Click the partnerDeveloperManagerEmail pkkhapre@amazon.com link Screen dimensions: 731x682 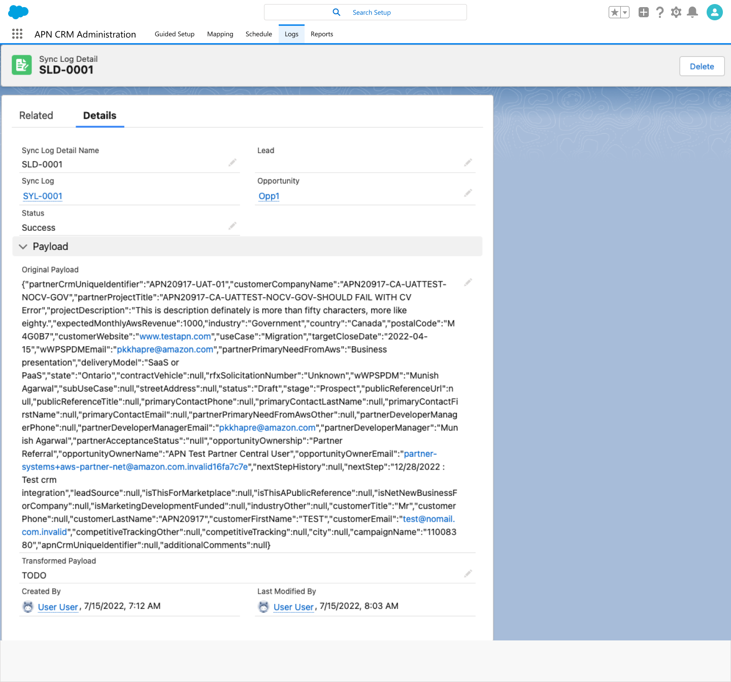point(267,428)
